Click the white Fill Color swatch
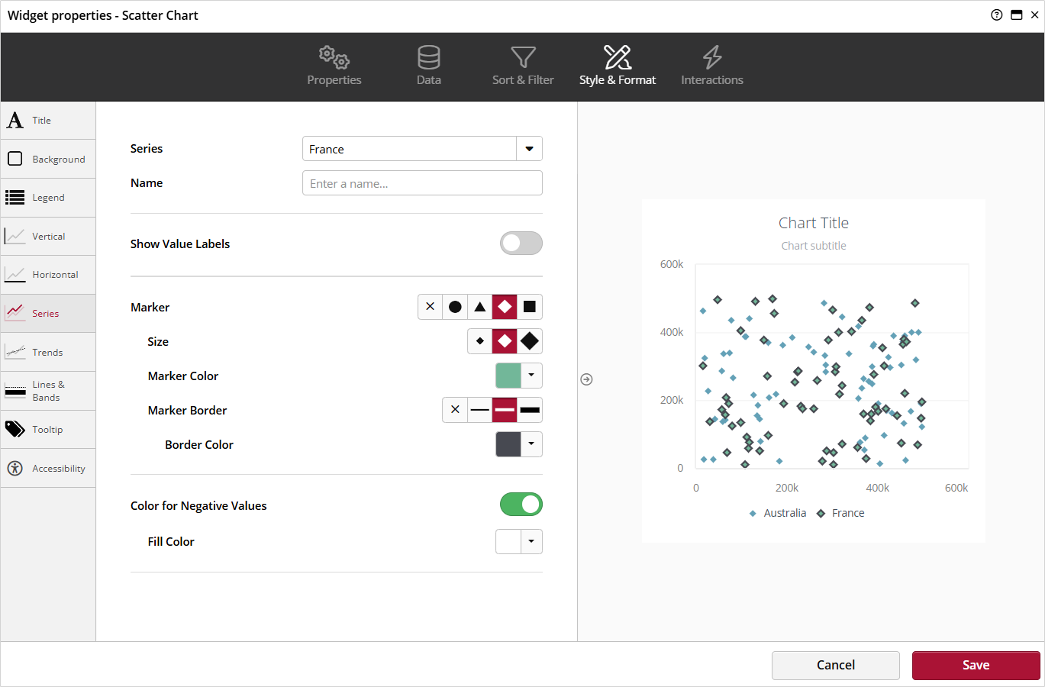 508,542
